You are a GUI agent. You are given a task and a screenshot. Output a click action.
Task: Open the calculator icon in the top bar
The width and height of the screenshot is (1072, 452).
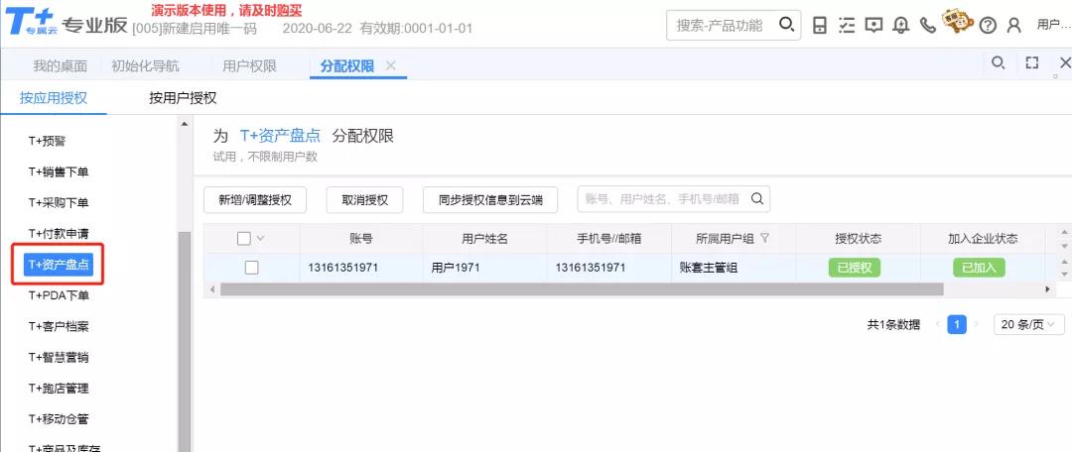(x=820, y=26)
